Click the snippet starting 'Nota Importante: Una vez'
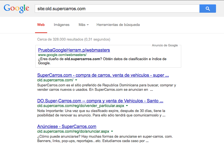 click(x=101, y=113)
